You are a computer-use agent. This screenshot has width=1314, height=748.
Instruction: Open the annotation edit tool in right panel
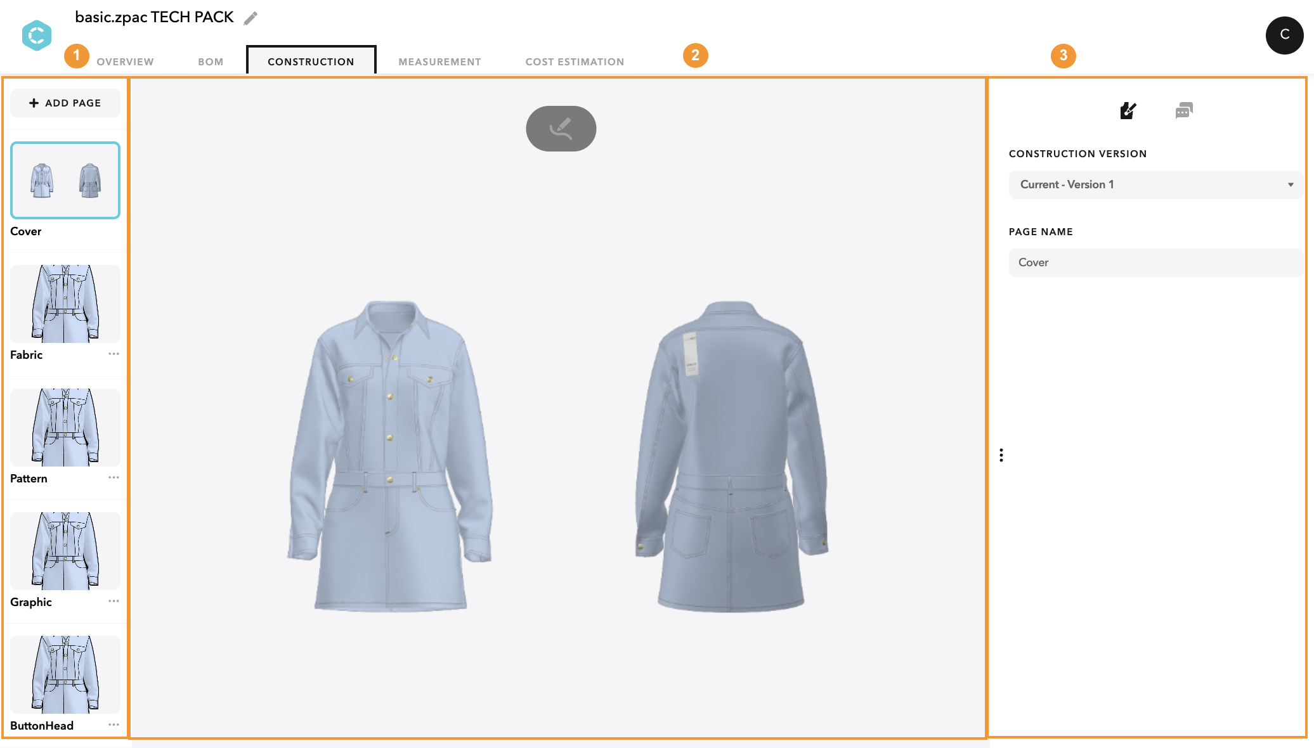tap(1128, 111)
